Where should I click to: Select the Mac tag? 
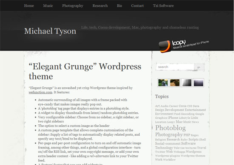179,122
